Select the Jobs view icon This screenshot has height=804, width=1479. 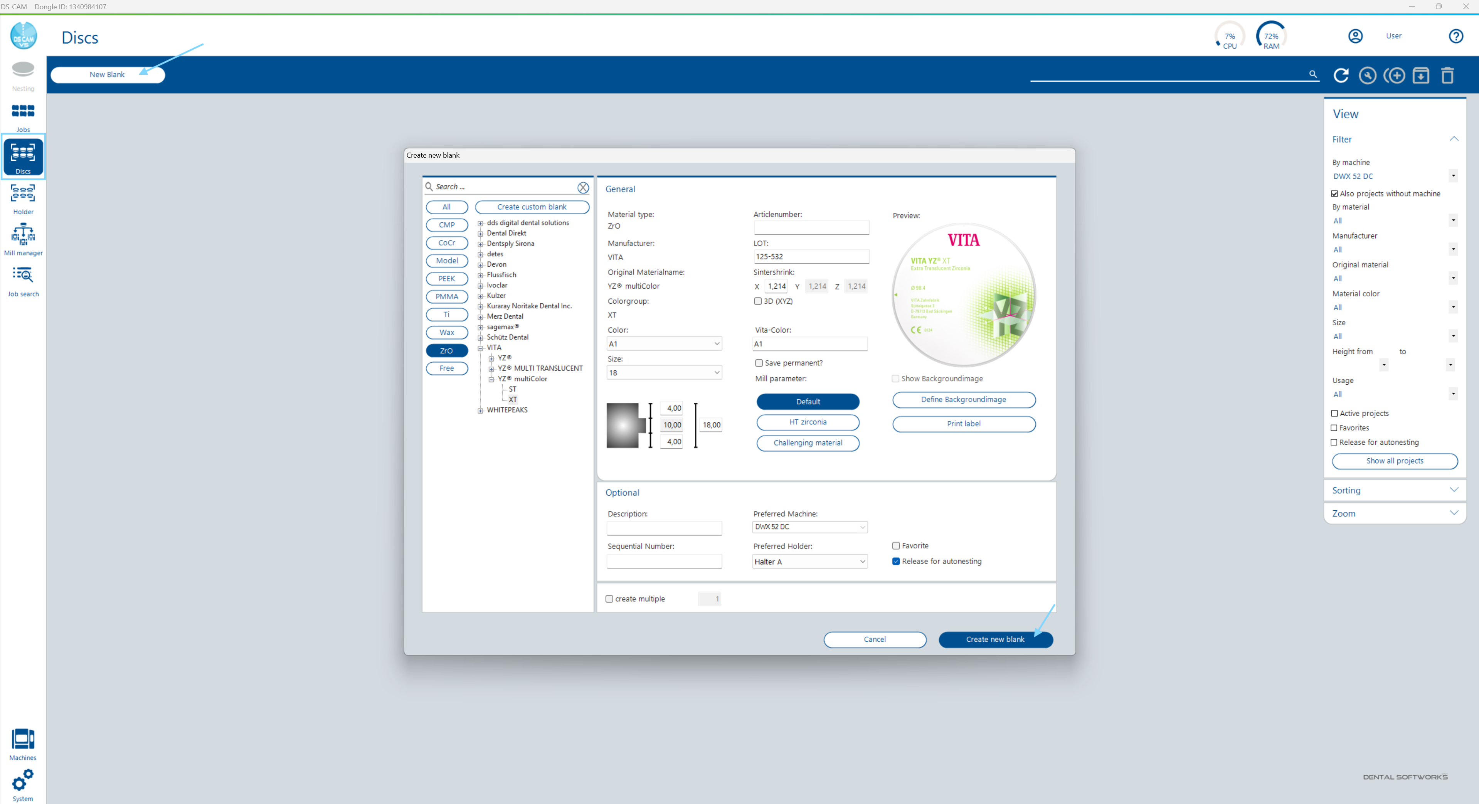point(23,114)
